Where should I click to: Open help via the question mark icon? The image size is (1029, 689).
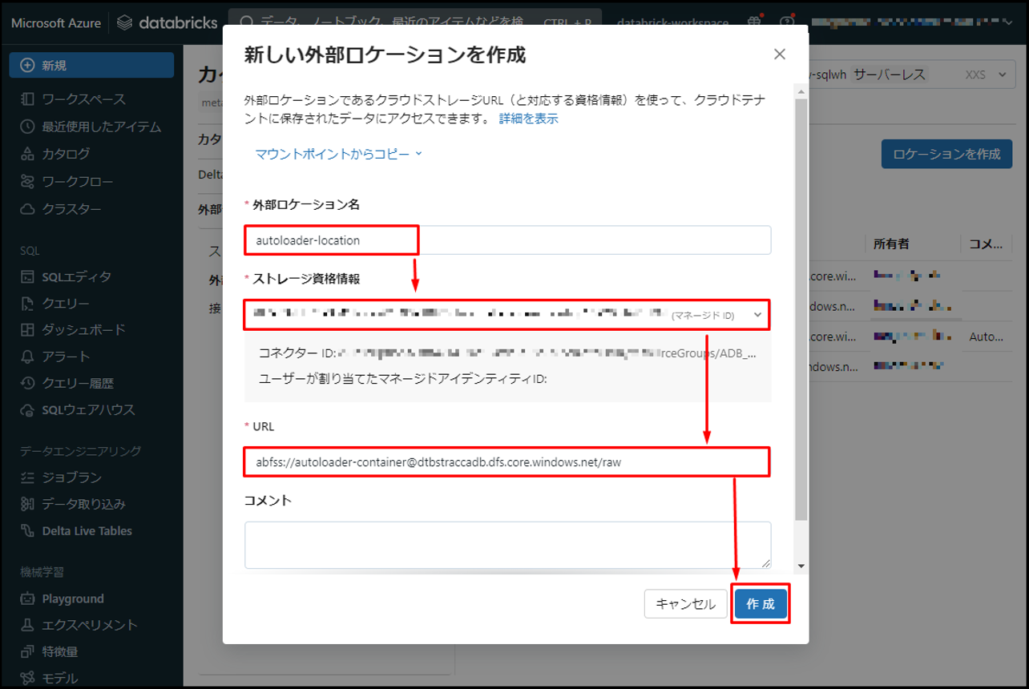point(787,22)
